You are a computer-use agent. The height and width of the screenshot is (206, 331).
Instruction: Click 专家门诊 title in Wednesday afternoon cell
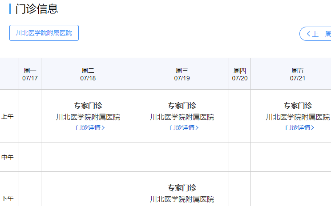tap(182, 188)
